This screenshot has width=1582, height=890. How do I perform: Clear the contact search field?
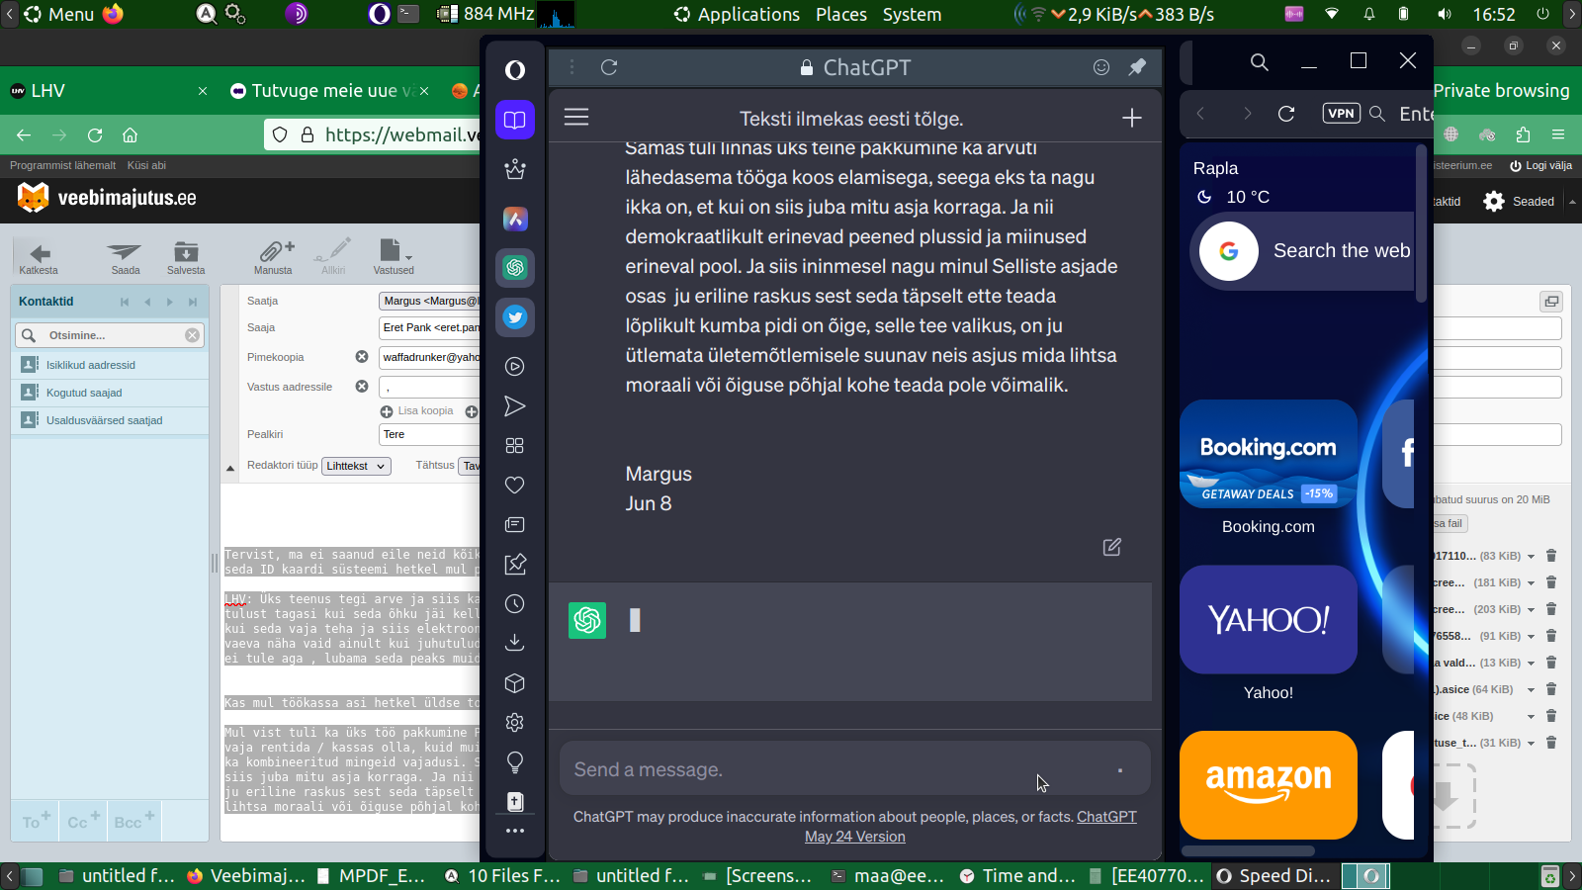[192, 335]
